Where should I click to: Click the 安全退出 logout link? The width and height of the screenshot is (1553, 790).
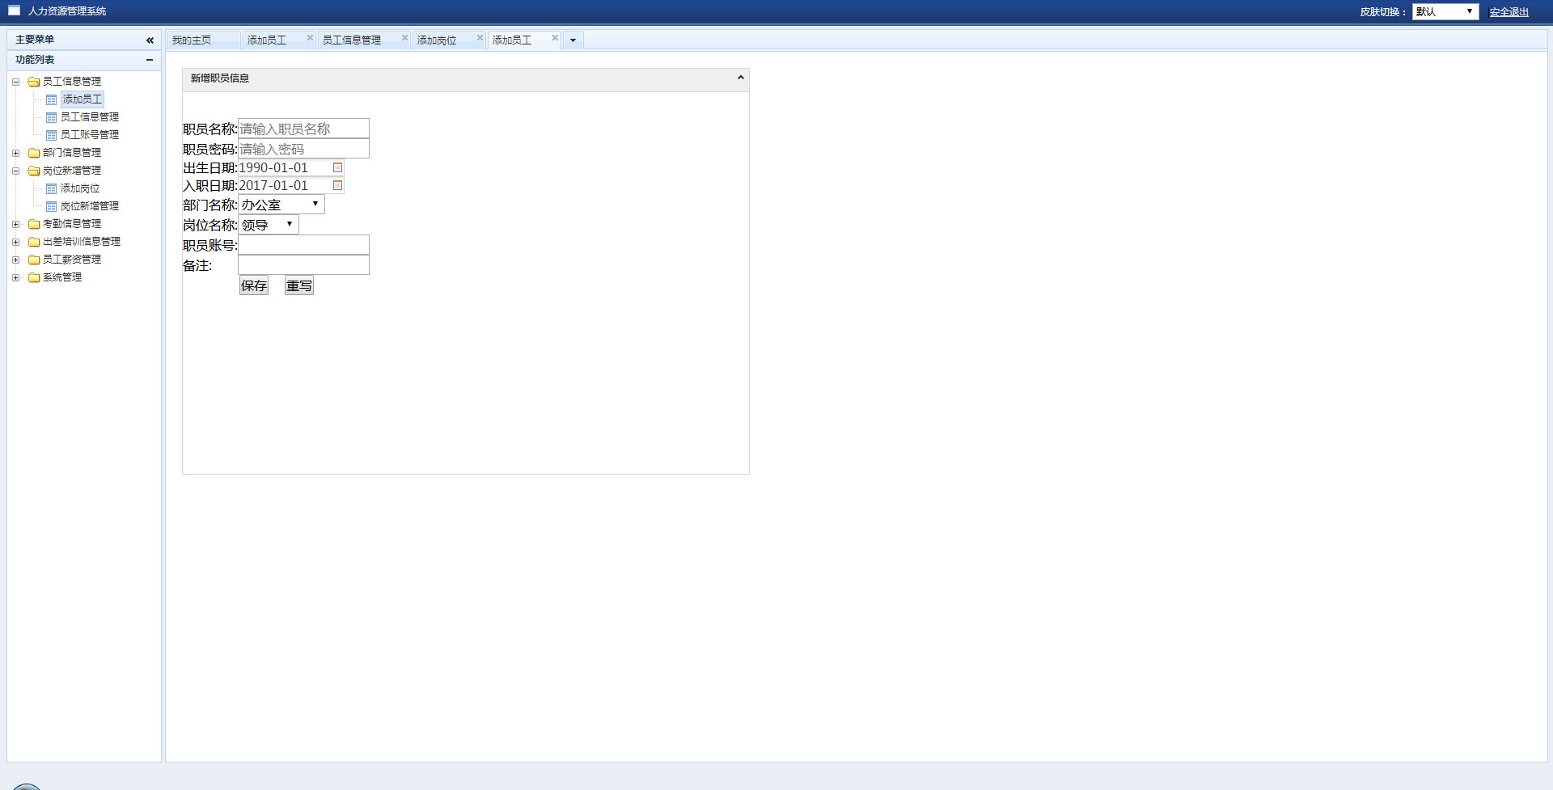[1509, 12]
